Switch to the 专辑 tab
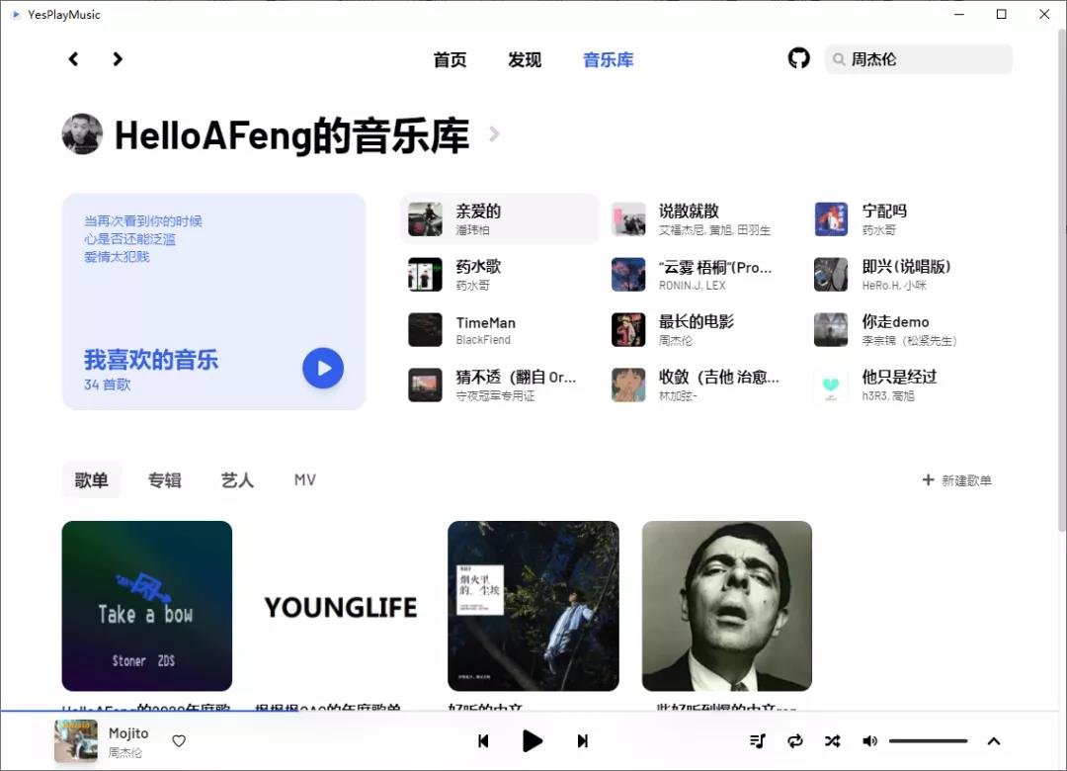1067x771 pixels. pyautogui.click(x=165, y=480)
